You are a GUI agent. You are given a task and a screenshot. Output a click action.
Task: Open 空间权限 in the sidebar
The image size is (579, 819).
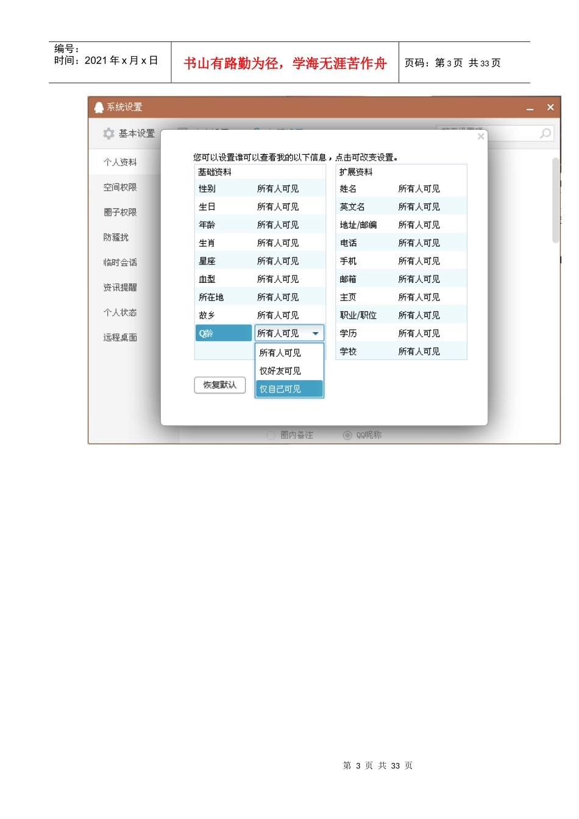(120, 187)
